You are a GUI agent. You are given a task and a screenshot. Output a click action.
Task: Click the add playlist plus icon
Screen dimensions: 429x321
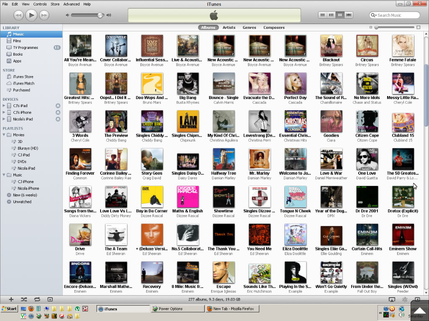pos(11,299)
